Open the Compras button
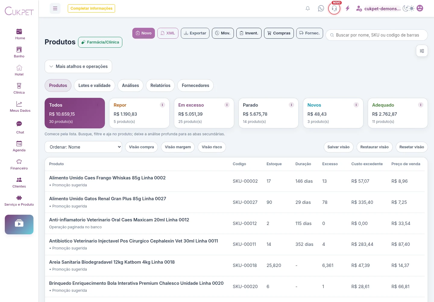The image size is (434, 302). coord(279,33)
